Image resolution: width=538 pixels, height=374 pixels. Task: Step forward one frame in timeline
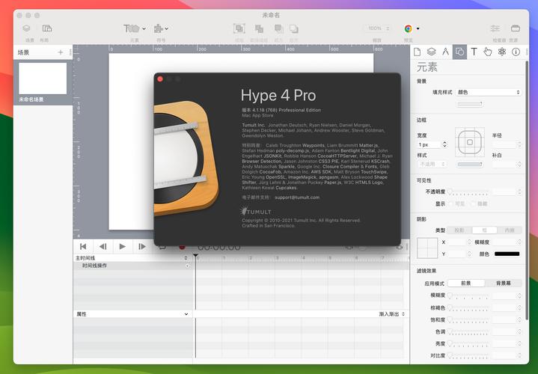click(x=141, y=246)
